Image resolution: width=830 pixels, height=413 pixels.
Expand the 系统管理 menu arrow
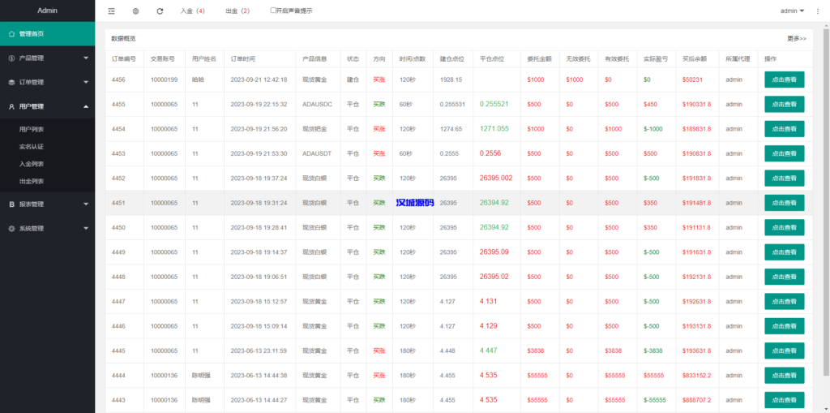pyautogui.click(x=86, y=229)
